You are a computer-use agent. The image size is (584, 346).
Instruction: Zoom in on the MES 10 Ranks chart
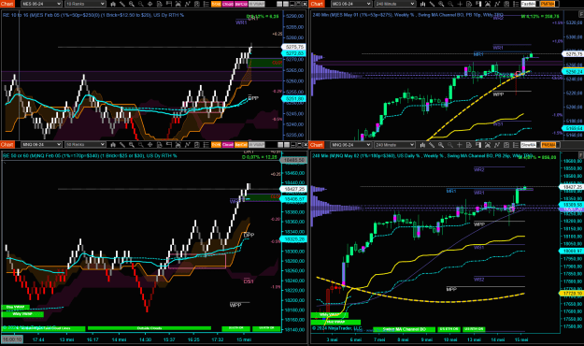[x=132, y=4]
